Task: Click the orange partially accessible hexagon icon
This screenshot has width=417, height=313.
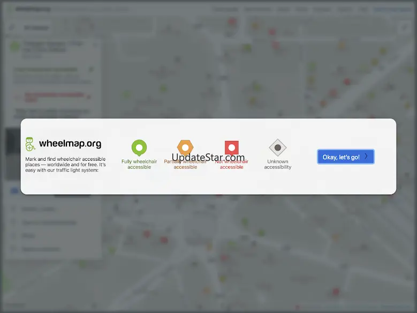Action: pyautogui.click(x=185, y=147)
